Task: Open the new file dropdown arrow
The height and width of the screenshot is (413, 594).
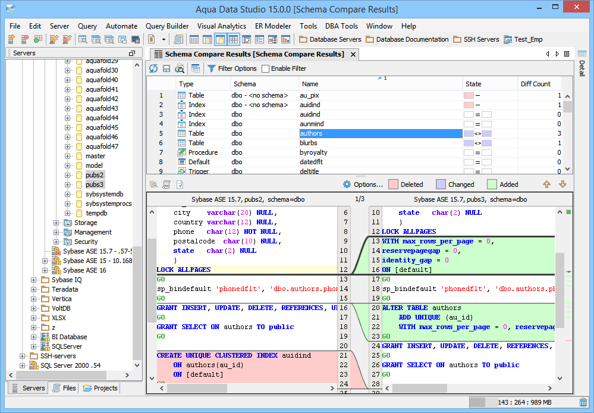Action: [163, 39]
